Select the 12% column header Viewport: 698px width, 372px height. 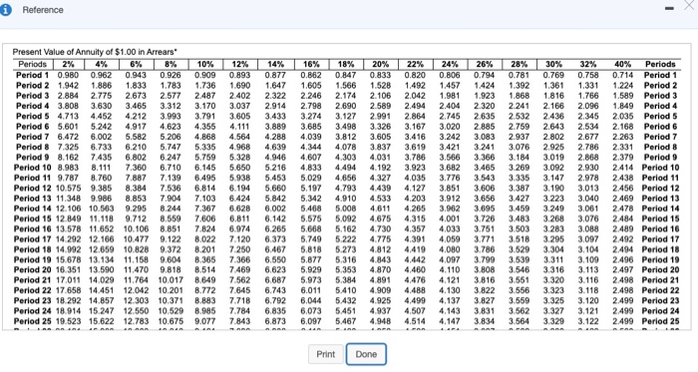tap(240, 65)
